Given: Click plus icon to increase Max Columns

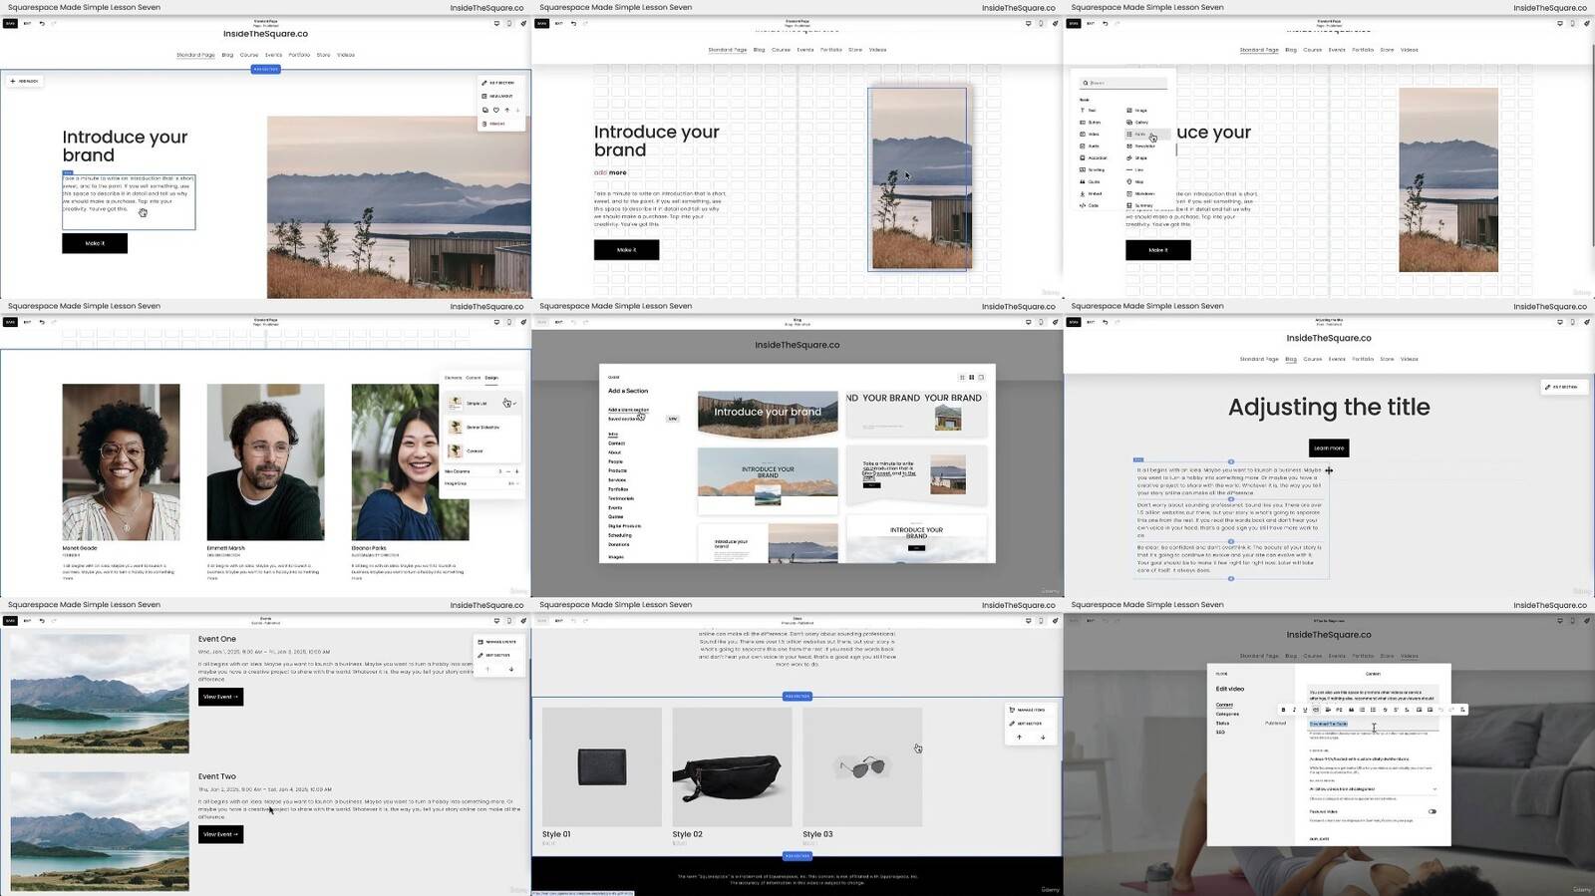Looking at the screenshot, I should pyautogui.click(x=516, y=471).
